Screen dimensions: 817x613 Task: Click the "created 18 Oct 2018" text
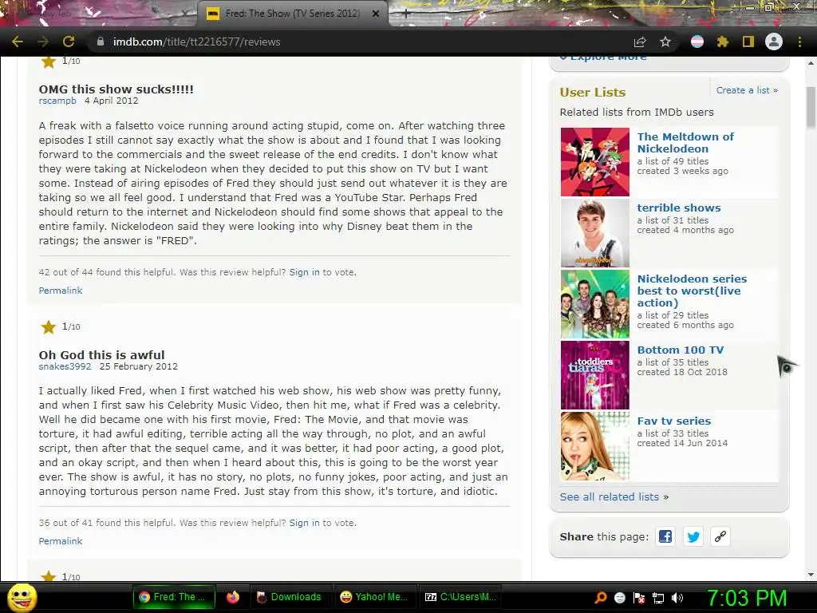(682, 372)
